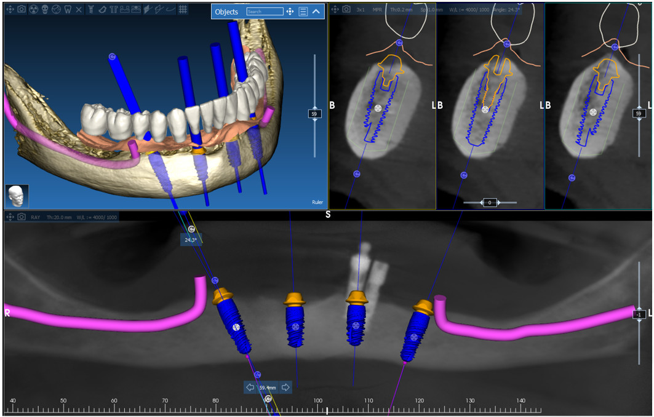The height and width of the screenshot is (417, 654).
Task: Click in the Objects panel search field
Action: tap(265, 12)
